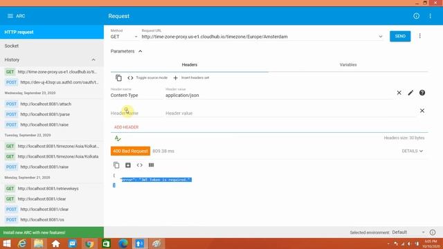Image resolution: width=443 pixels, height=249 pixels.
Task: Send the request with SEND button
Action: click(400, 36)
